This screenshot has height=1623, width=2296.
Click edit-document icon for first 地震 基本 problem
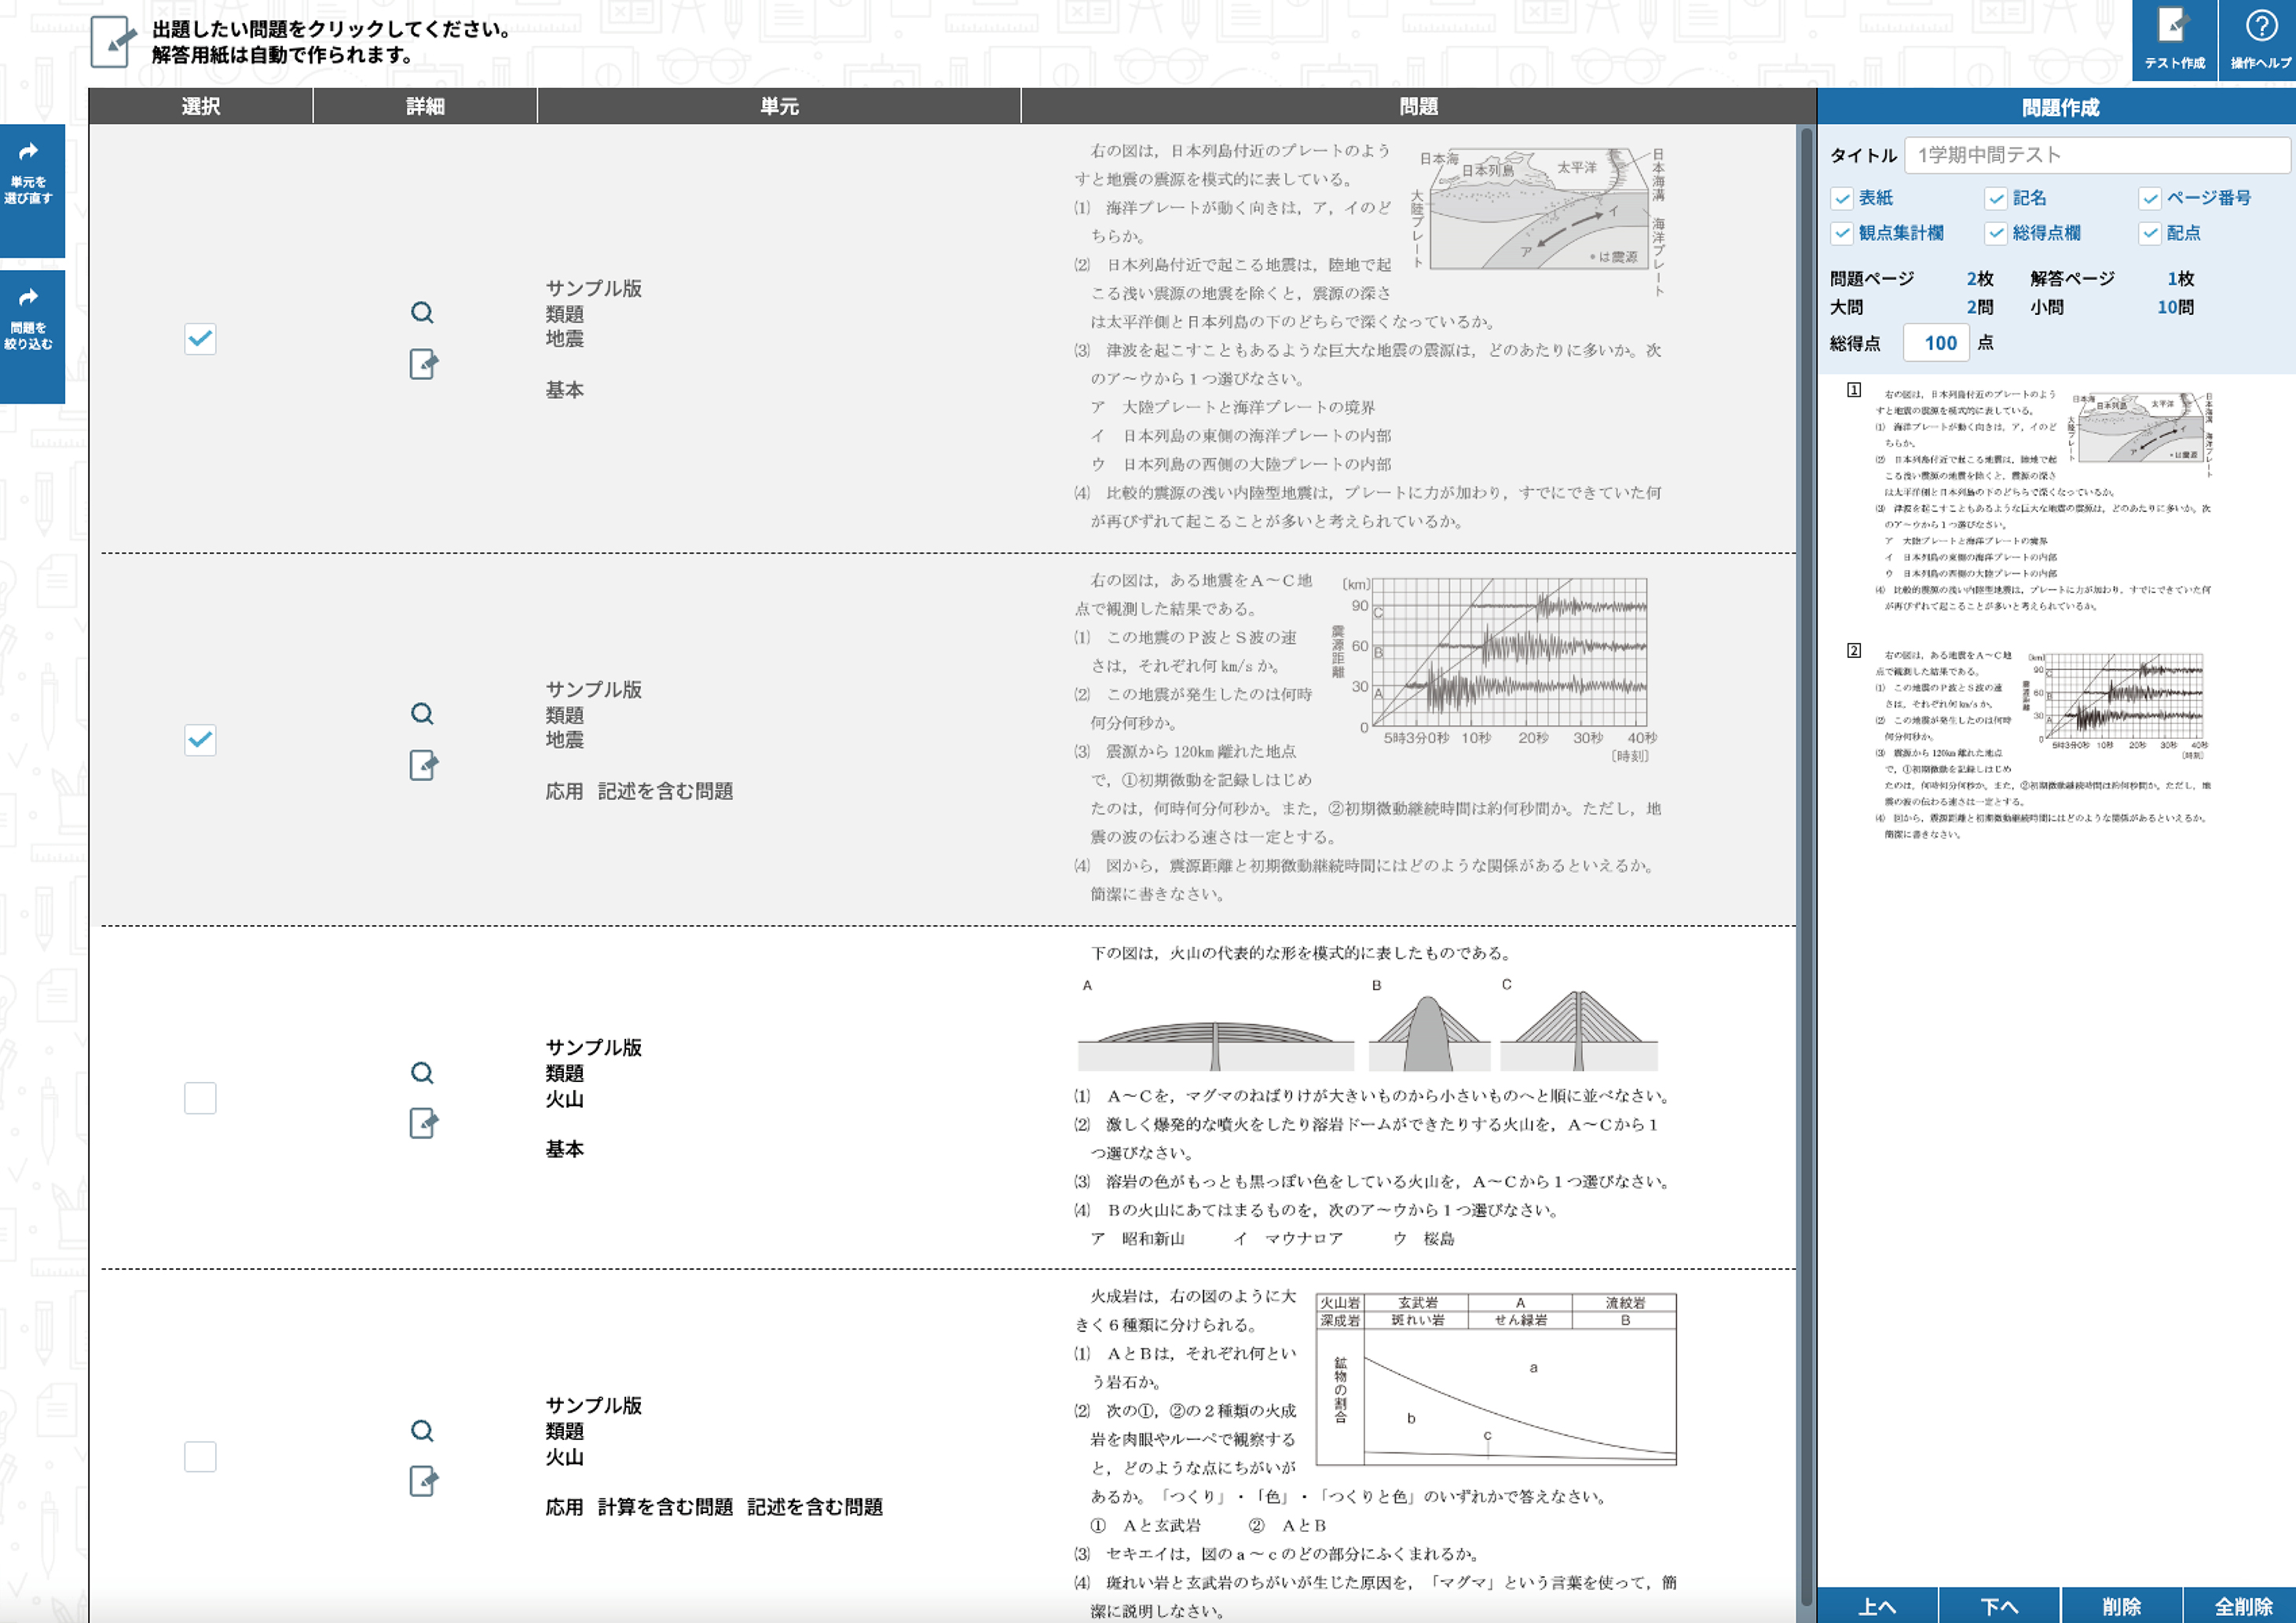[x=423, y=365]
